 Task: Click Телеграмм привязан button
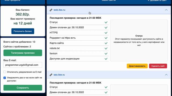tap(23, 53)
